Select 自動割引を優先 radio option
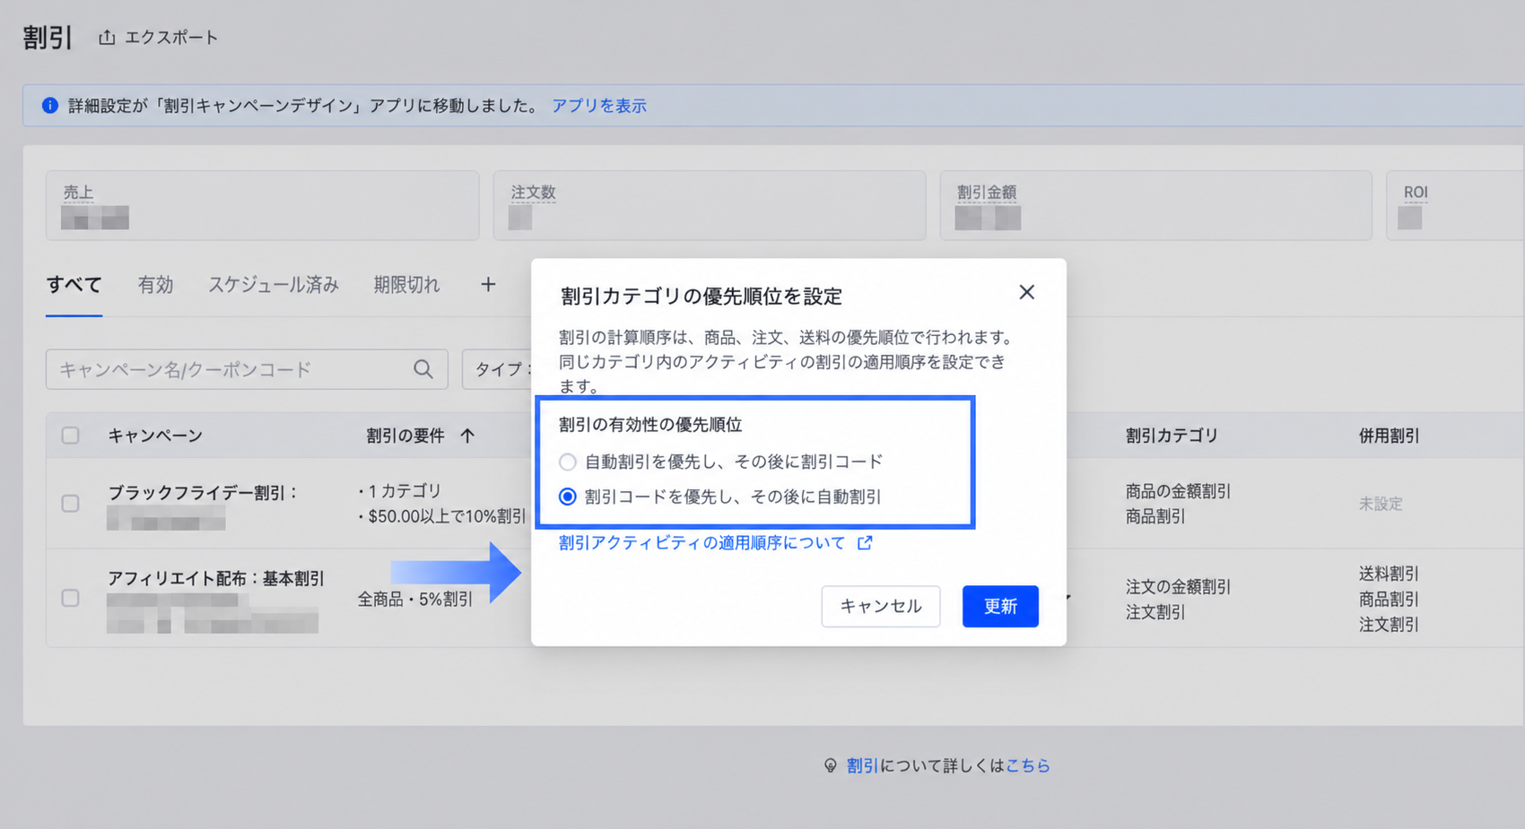Viewport: 1525px width, 829px height. tap(567, 462)
